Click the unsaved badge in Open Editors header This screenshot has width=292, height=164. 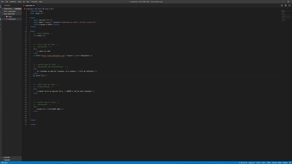(18, 9)
